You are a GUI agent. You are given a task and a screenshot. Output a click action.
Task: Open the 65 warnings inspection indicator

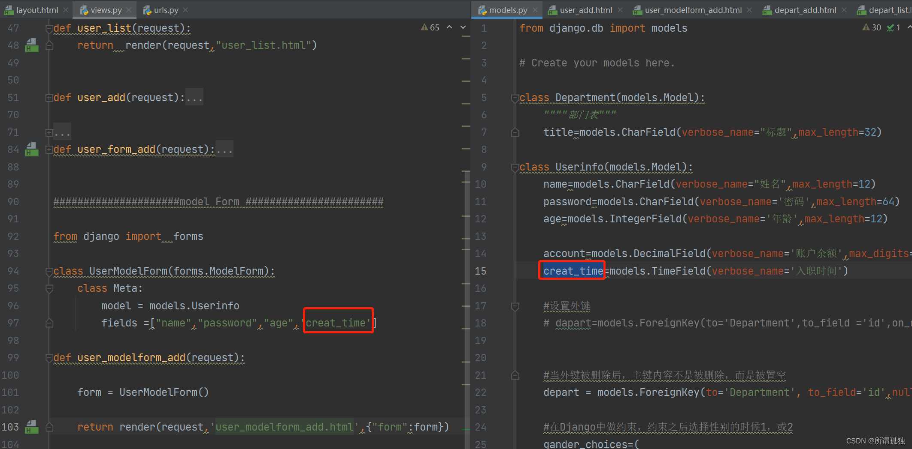430,27
